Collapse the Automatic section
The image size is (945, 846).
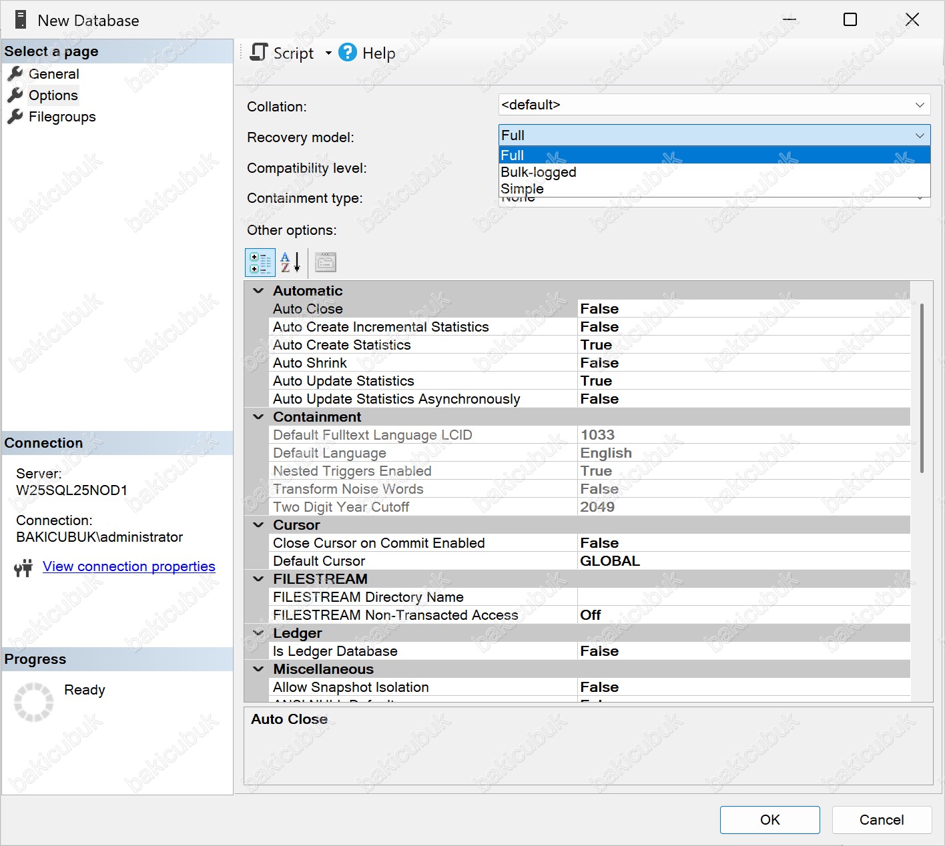point(258,291)
